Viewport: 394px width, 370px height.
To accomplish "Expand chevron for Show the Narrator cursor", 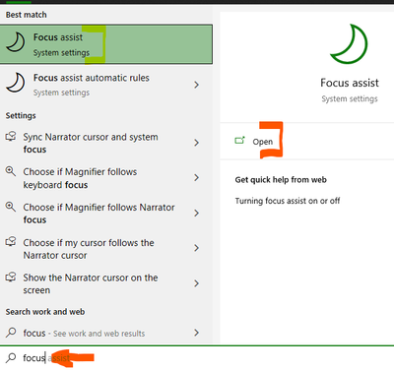I will click(x=196, y=283).
